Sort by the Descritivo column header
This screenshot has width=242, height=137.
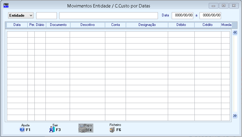tap(87, 25)
